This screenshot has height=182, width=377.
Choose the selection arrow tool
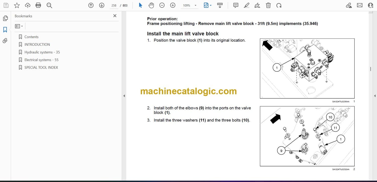point(140,5)
